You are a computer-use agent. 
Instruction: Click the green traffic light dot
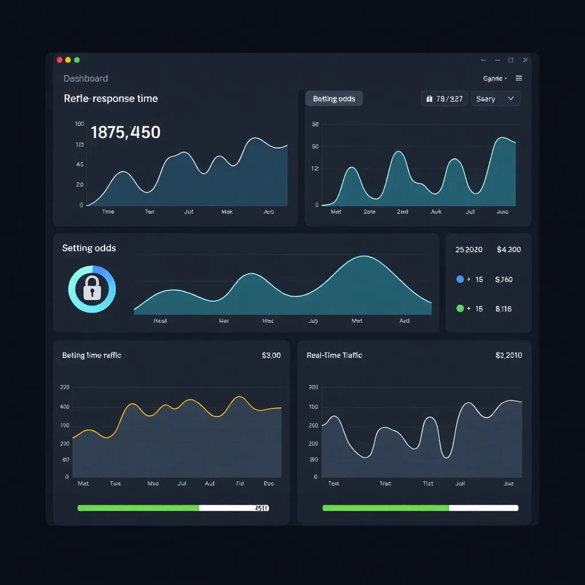[x=77, y=60]
